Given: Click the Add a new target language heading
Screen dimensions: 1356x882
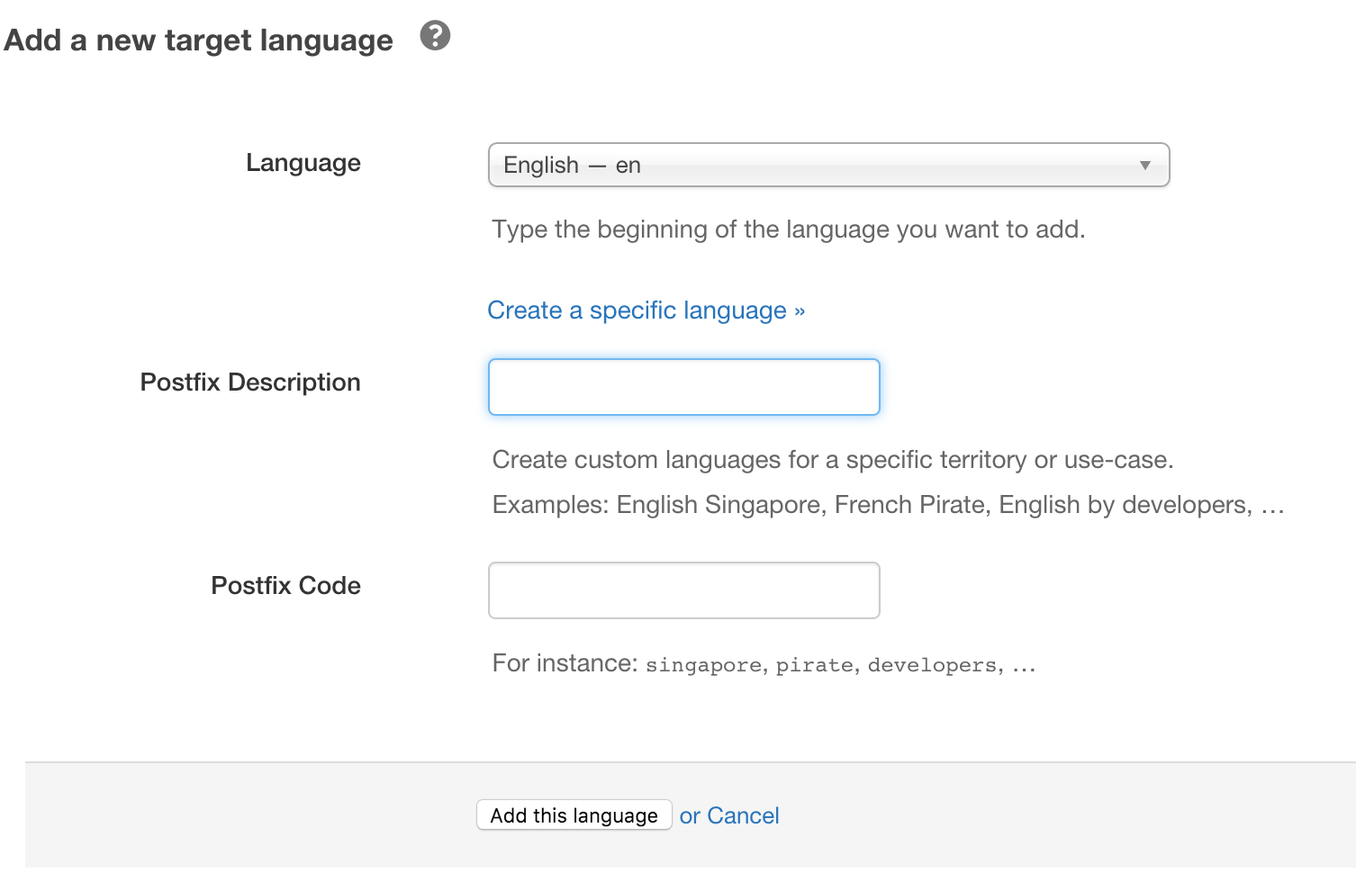Looking at the screenshot, I should tap(198, 40).
